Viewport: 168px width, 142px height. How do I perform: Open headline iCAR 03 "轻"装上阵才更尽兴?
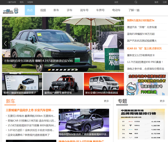[144, 48]
